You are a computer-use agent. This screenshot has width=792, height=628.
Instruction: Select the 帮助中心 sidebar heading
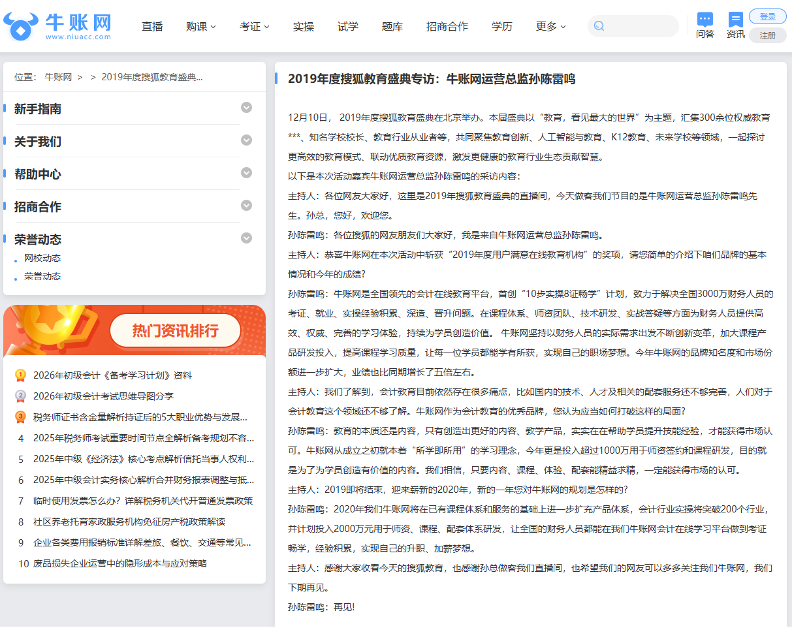pyautogui.click(x=38, y=174)
